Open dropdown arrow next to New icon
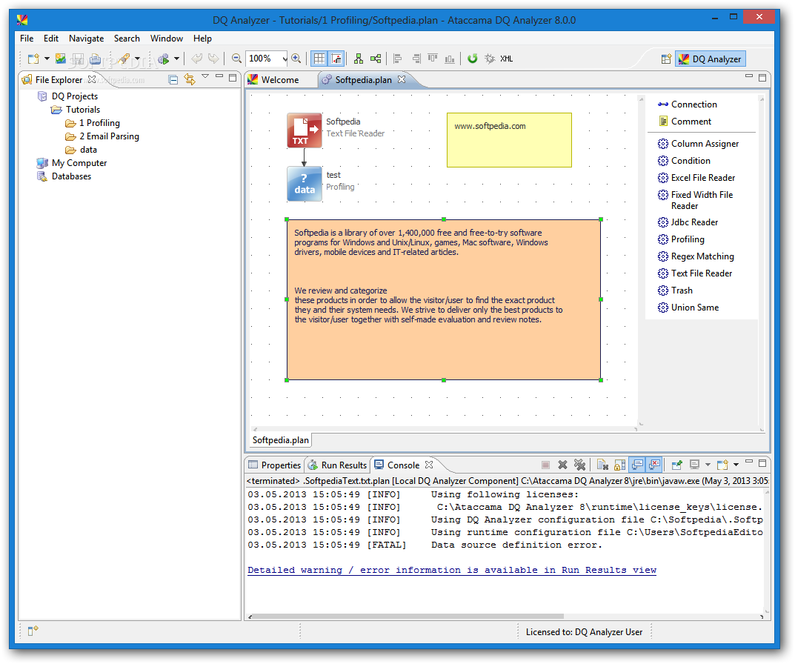 47,59
